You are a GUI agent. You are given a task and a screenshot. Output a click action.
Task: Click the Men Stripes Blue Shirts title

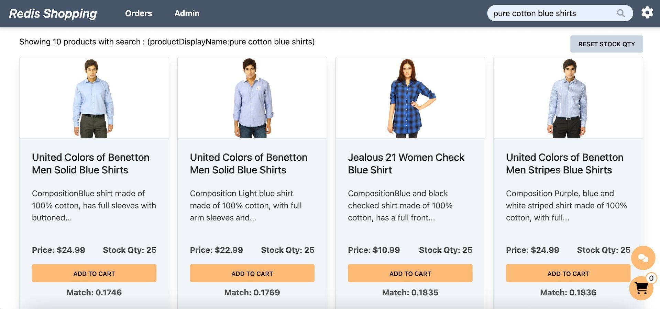[x=564, y=163]
